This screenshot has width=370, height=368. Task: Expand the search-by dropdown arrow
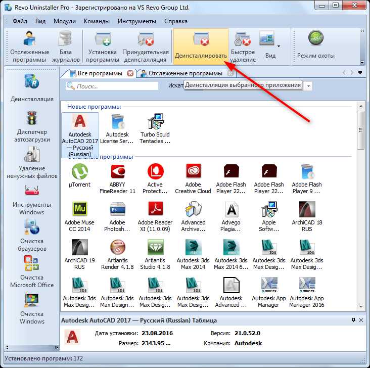click(x=308, y=86)
